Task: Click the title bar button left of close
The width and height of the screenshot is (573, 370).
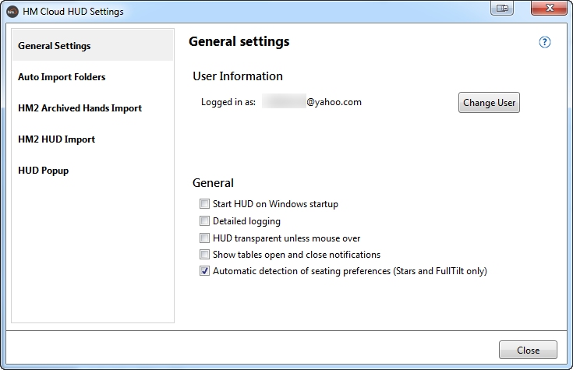Action: pyautogui.click(x=503, y=9)
